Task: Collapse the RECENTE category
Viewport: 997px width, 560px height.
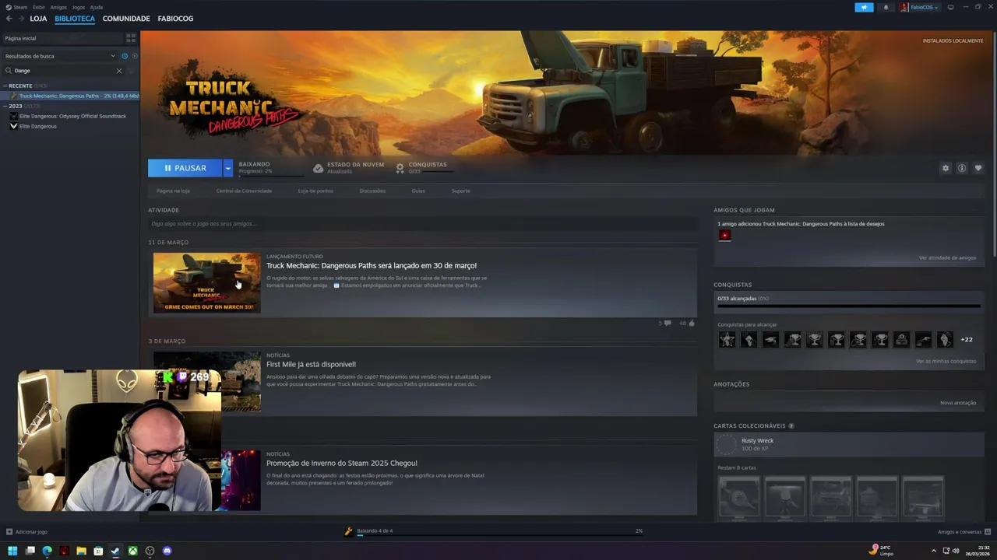Action: coord(5,86)
